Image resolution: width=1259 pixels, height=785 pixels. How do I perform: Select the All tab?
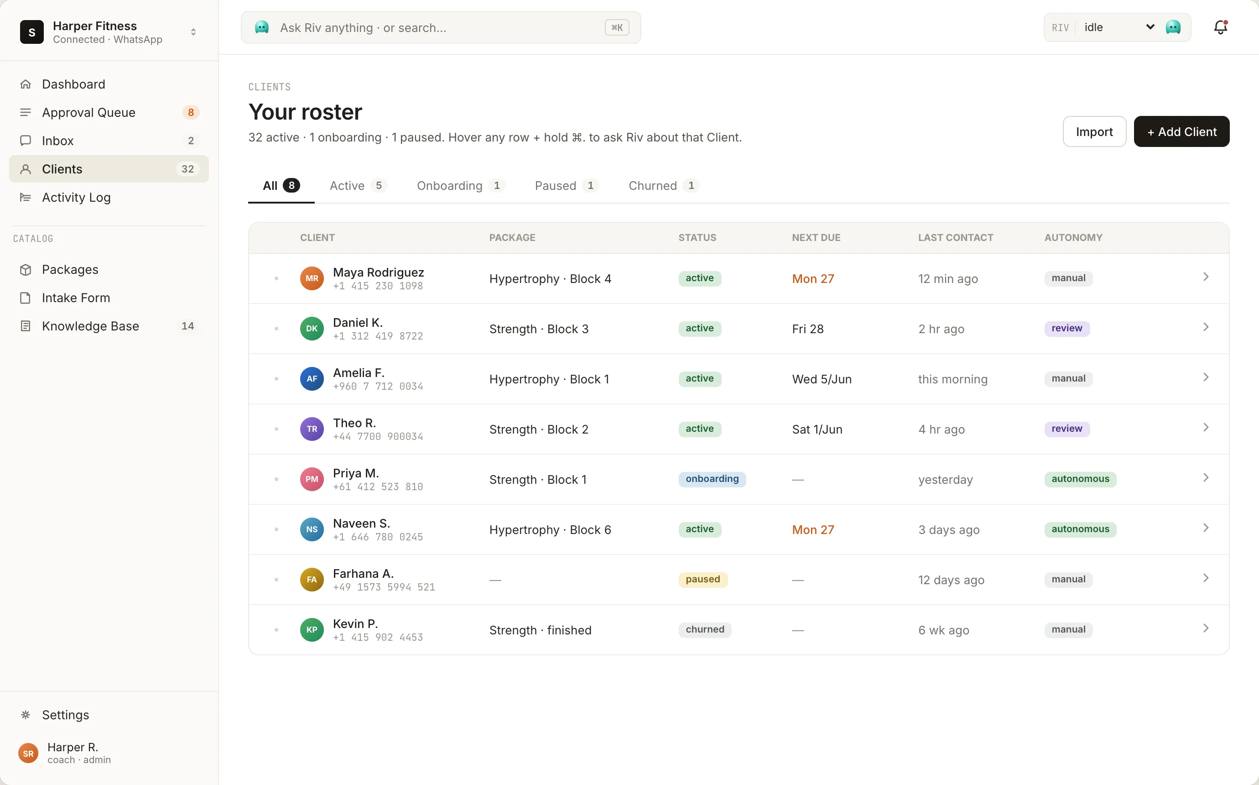click(x=281, y=186)
